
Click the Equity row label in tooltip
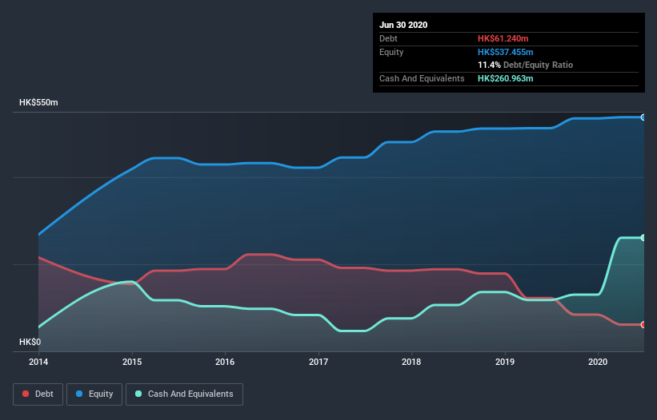tap(391, 52)
